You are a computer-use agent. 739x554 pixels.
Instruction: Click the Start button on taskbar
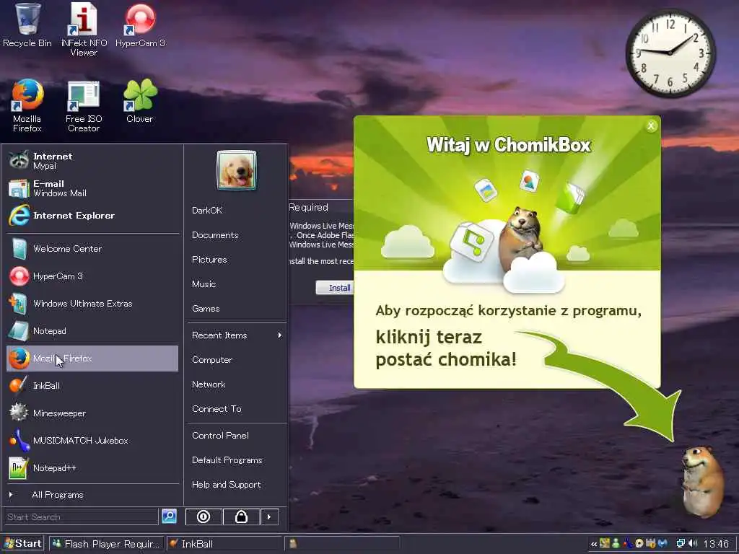22,544
